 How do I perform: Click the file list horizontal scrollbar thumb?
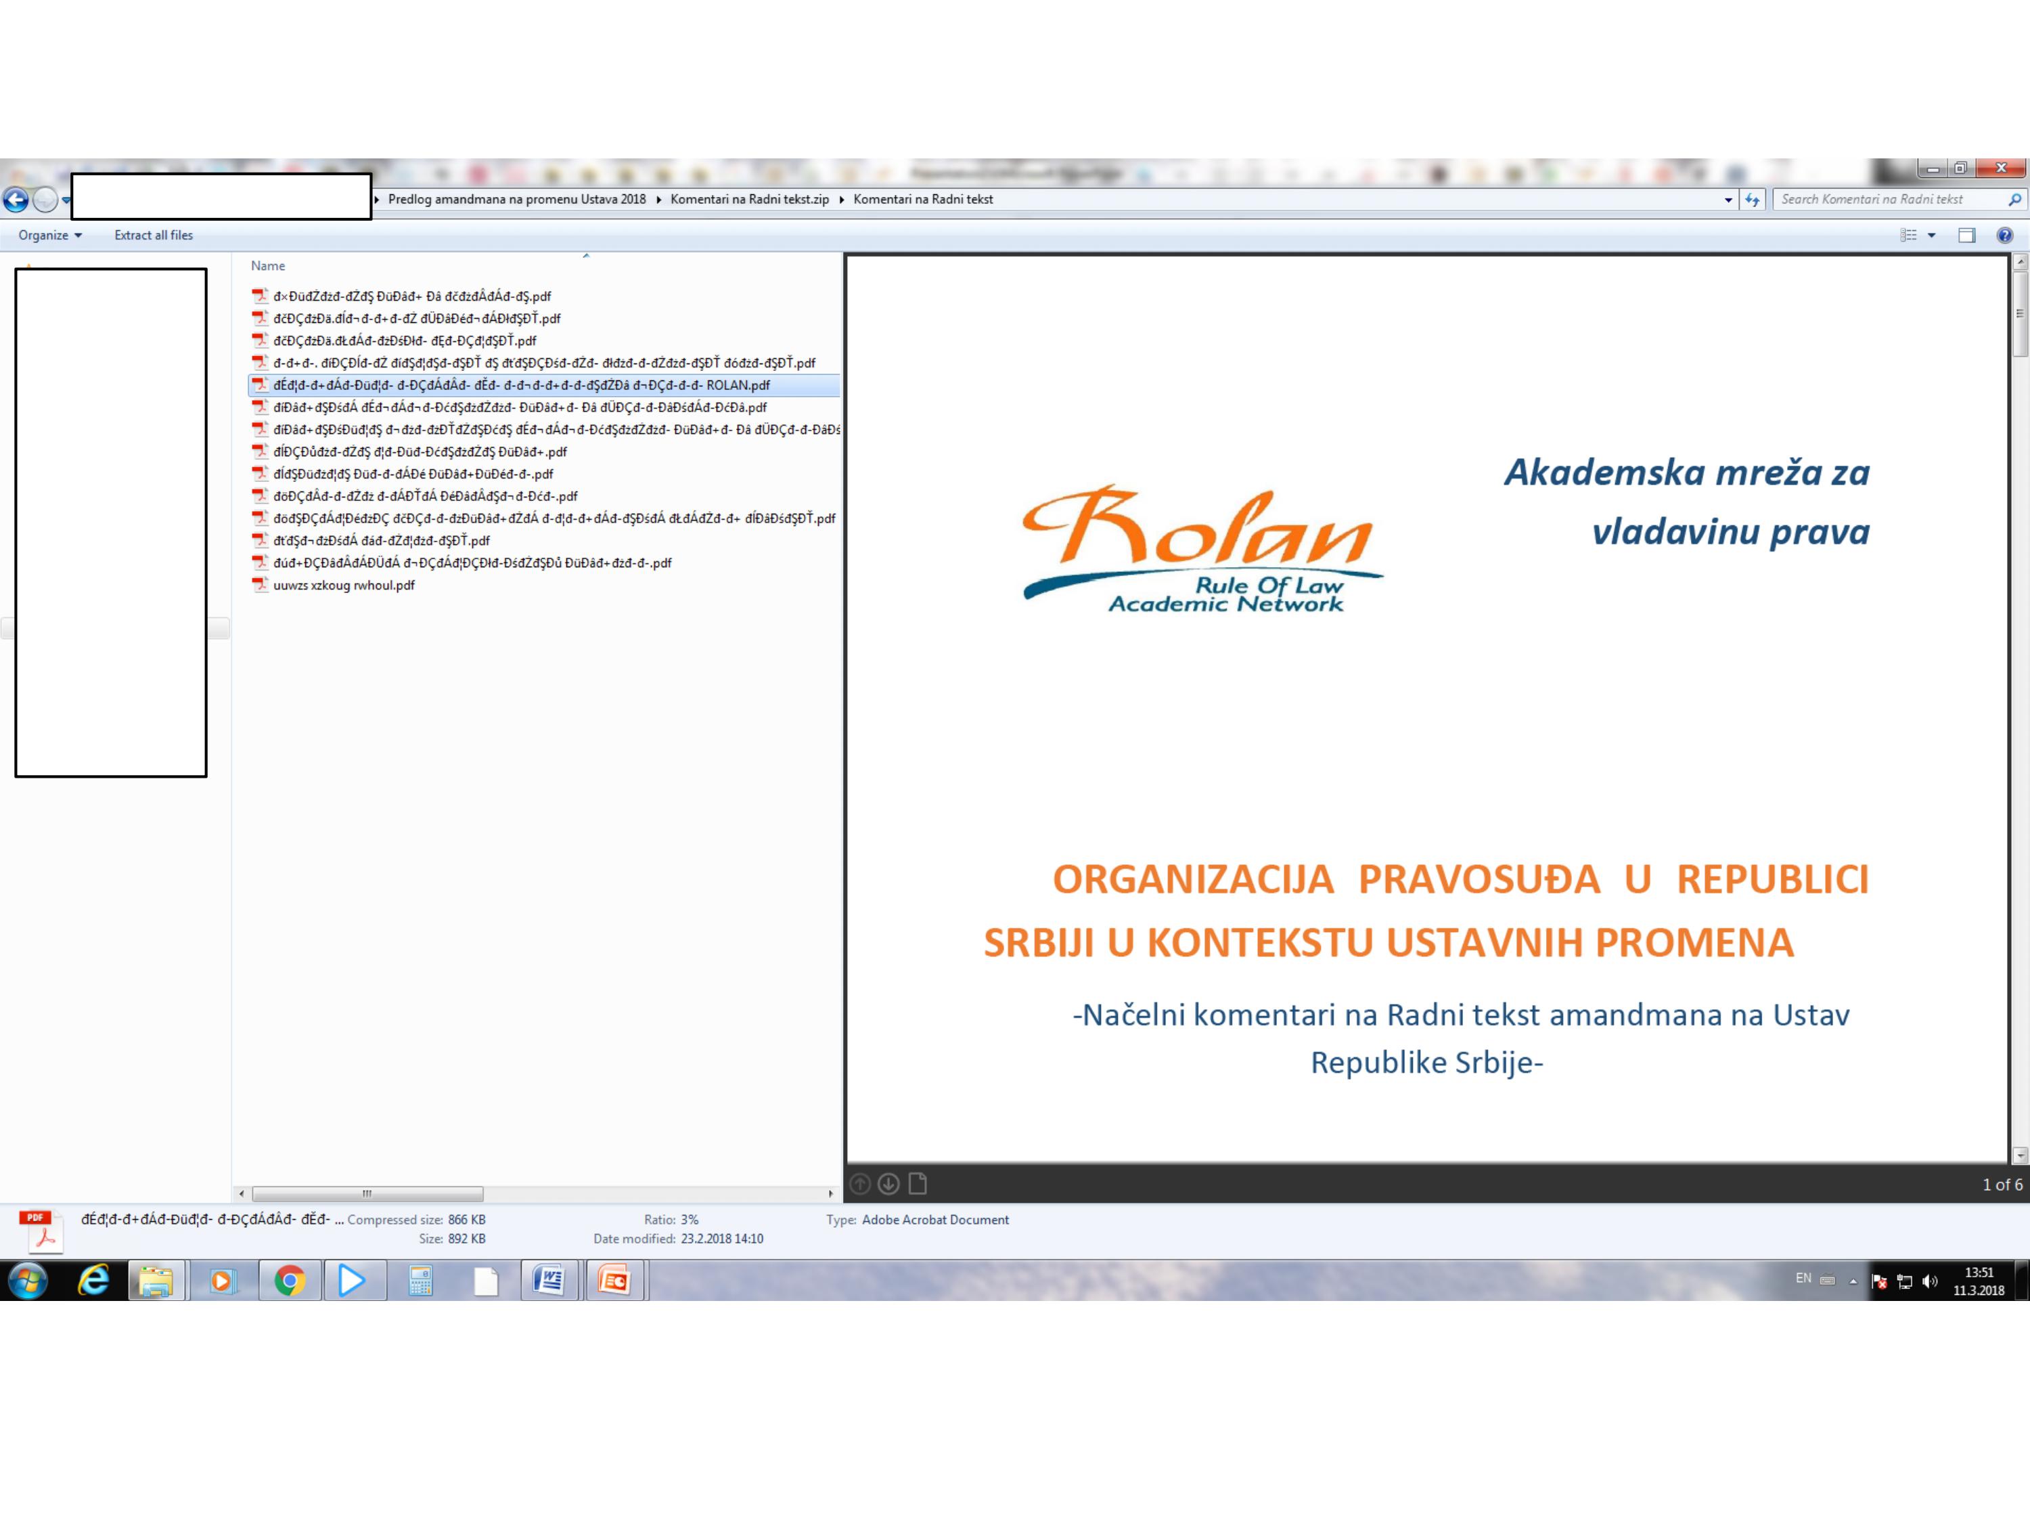click(x=367, y=1193)
